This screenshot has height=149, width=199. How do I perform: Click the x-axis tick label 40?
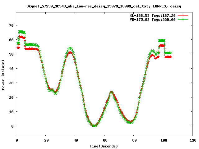pos(75,141)
